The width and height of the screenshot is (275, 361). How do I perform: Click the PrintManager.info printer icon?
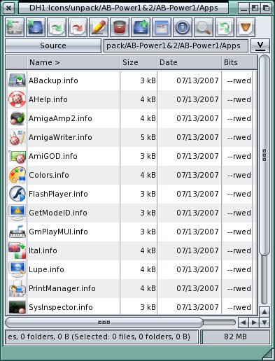coord(17,288)
